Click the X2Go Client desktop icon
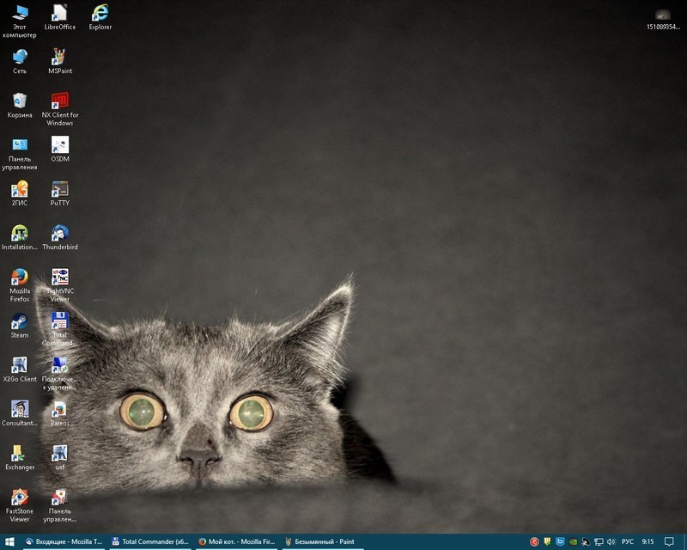Viewport: 687px width, 550px height. (x=19, y=366)
